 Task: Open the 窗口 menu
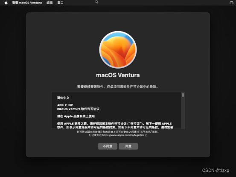[60, 3]
